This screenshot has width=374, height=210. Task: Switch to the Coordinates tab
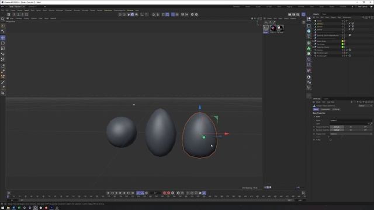click(x=325, y=109)
